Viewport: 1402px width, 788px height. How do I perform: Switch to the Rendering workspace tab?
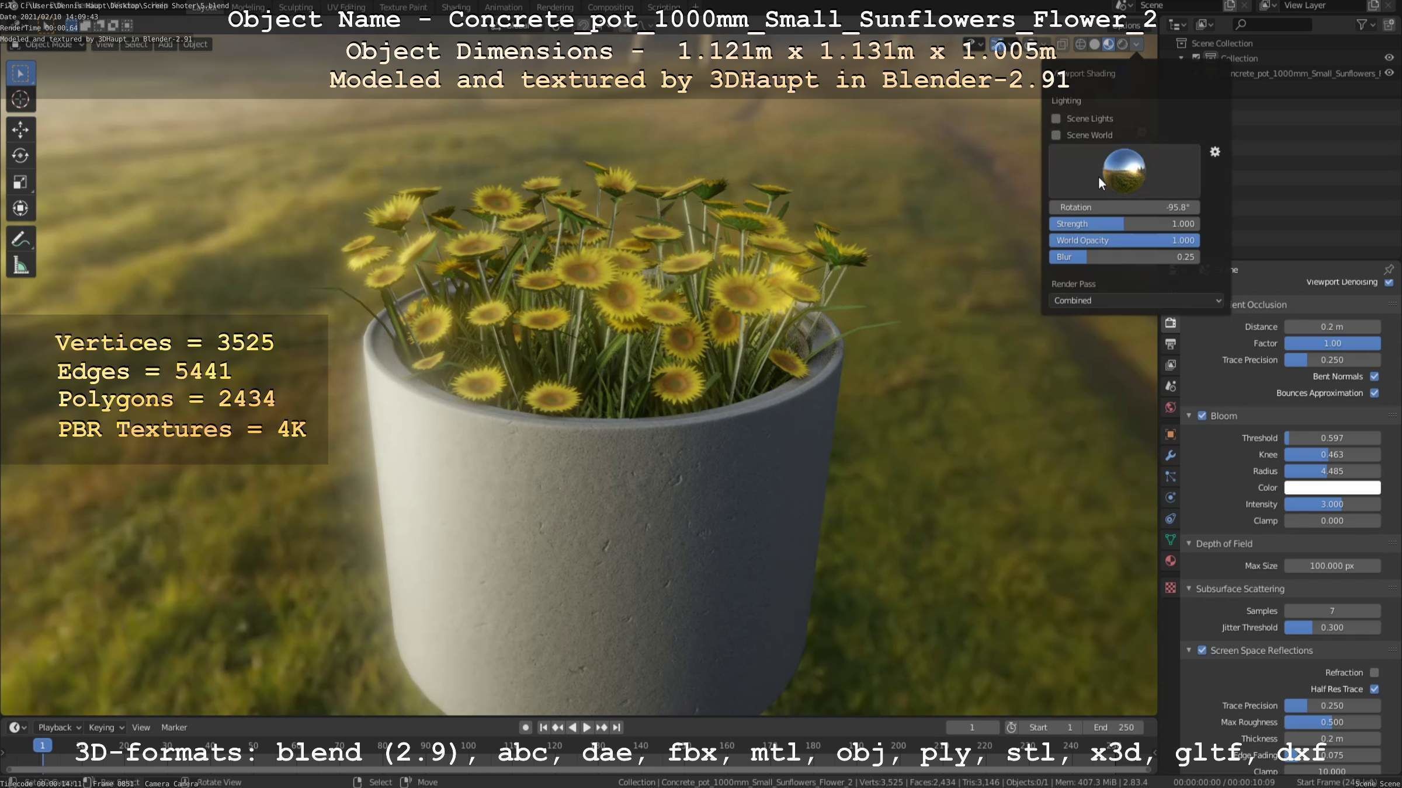coord(555,7)
